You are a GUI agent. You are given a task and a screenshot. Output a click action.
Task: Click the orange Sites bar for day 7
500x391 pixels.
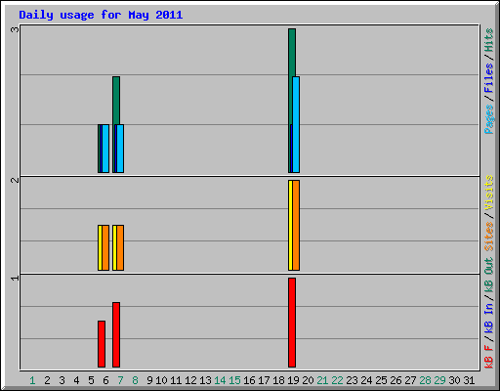click(120, 247)
